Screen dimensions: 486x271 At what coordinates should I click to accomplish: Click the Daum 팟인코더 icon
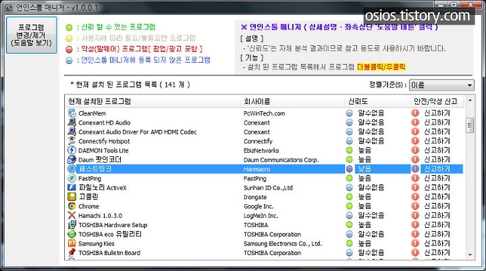(x=72, y=160)
